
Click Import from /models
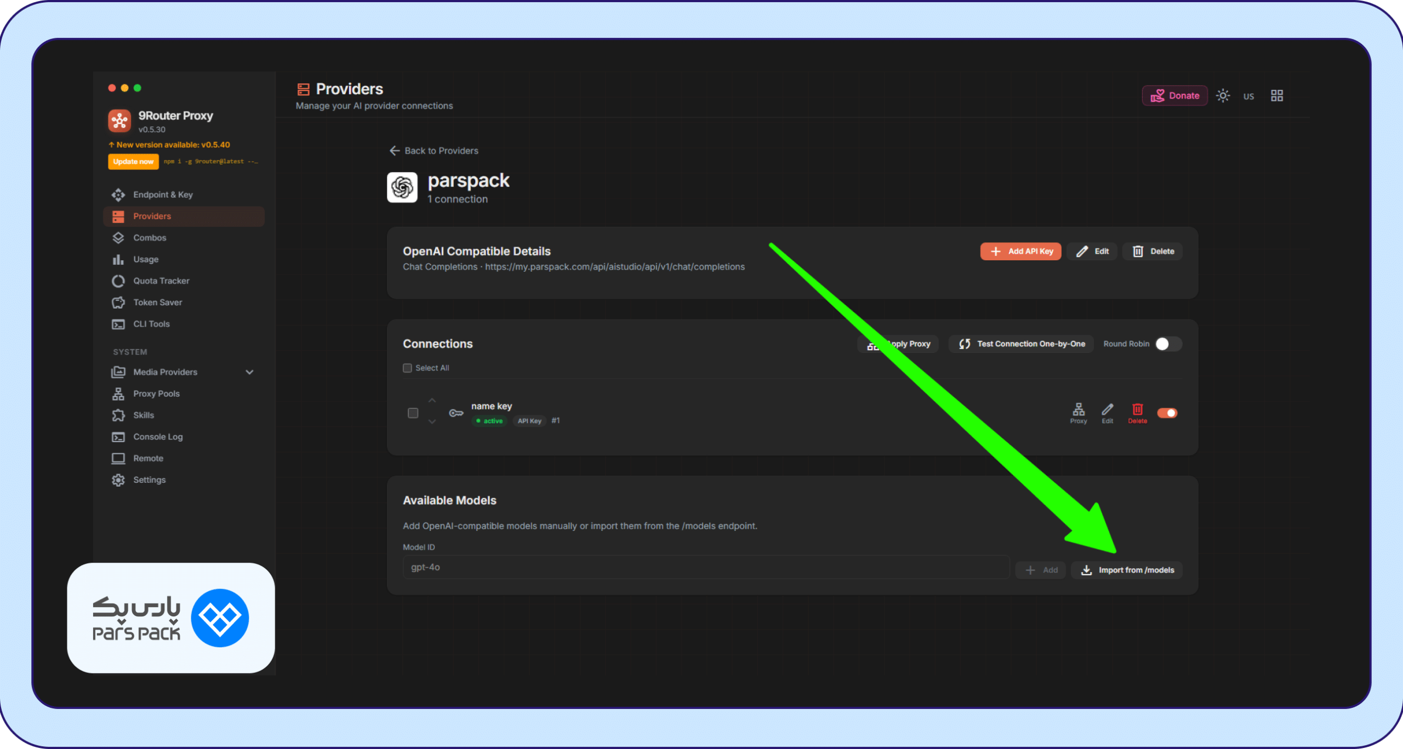[x=1127, y=570]
